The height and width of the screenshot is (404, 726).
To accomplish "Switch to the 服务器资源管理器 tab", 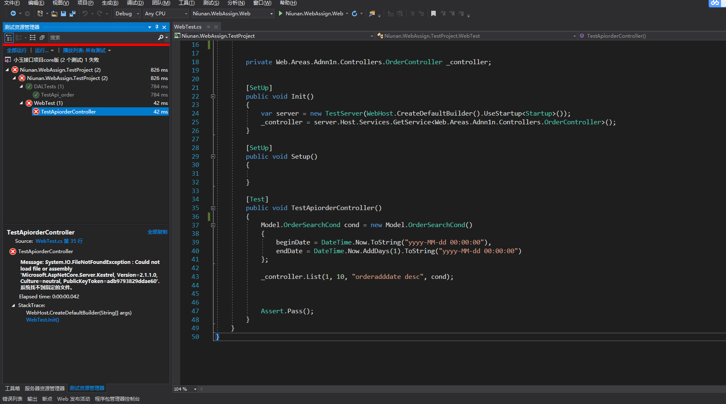I will point(45,388).
